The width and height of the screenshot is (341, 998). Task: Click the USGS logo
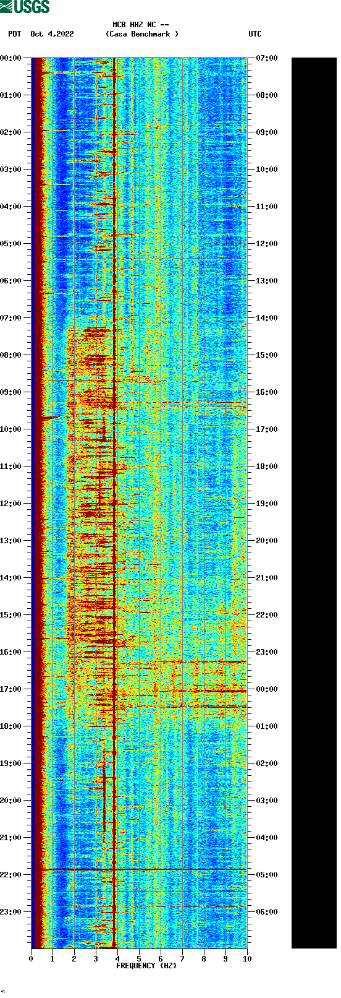(x=25, y=7)
